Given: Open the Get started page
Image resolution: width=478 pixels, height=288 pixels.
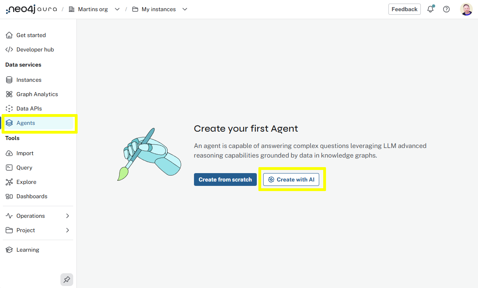Looking at the screenshot, I should click(x=31, y=35).
